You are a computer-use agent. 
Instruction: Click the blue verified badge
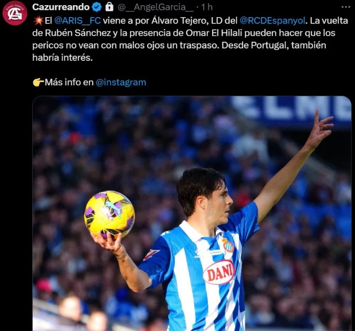pos(97,7)
